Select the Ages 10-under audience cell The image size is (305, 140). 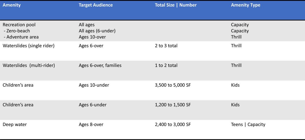coord(94,85)
